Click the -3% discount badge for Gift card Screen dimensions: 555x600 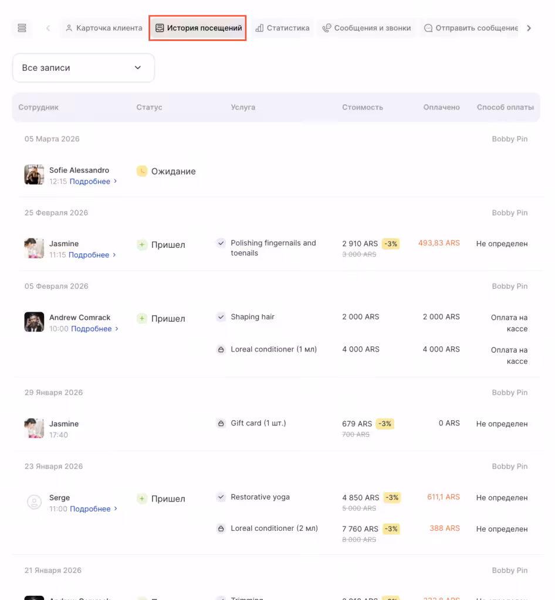pos(385,424)
